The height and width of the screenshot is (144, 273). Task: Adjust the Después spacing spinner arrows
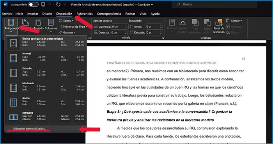tap(161, 32)
